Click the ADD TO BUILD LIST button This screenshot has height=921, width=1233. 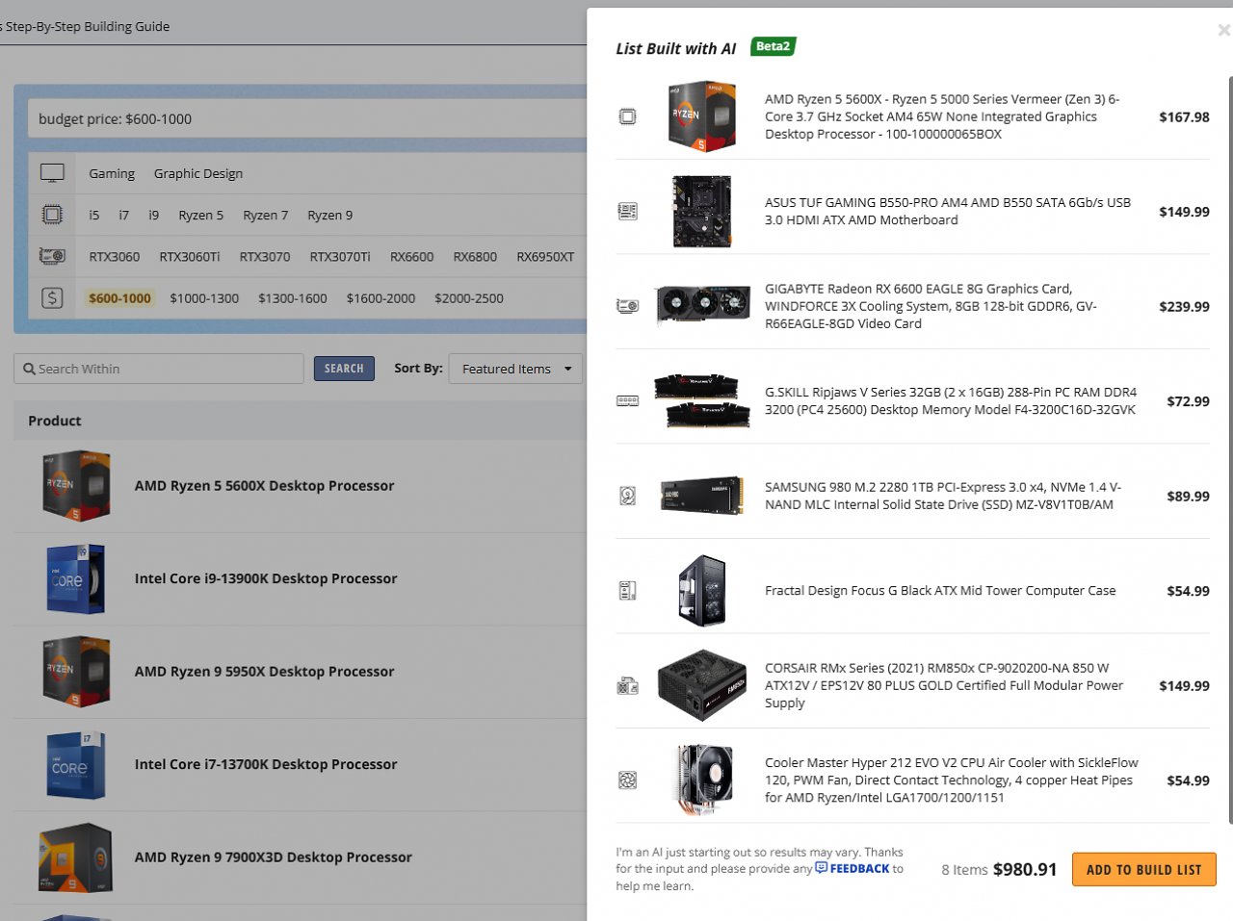click(x=1144, y=869)
